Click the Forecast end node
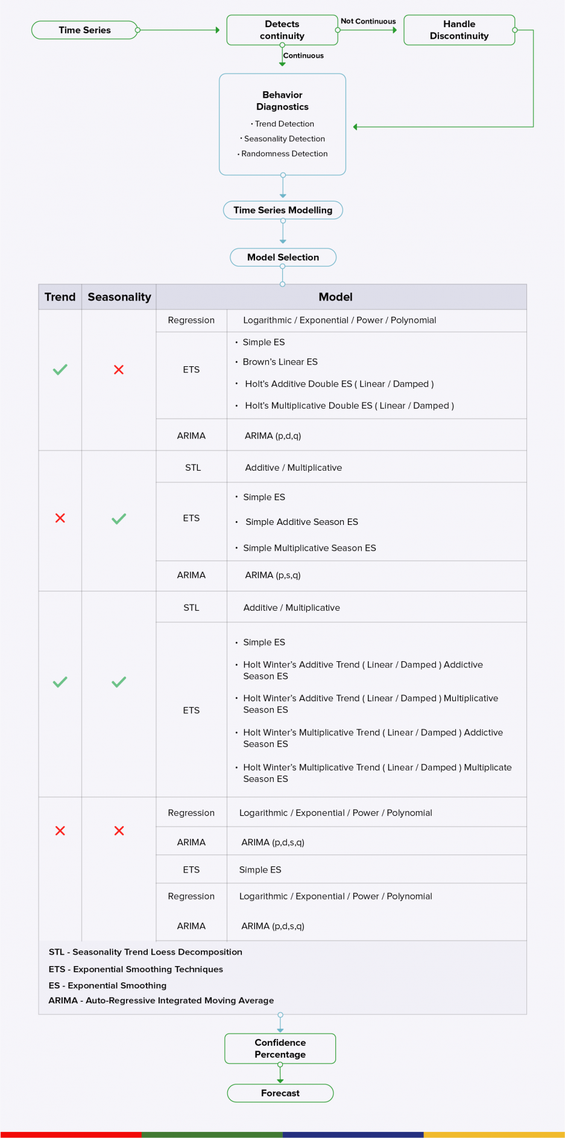This screenshot has height=1138, width=565. (x=280, y=1093)
